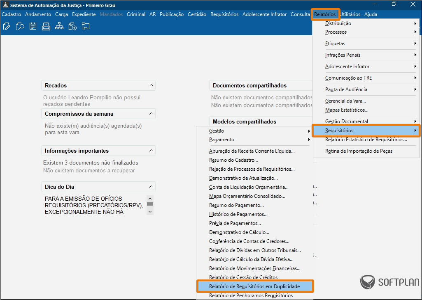This screenshot has width=422, height=300.
Task: Open the Andamento menu
Action: pyautogui.click(x=38, y=14)
